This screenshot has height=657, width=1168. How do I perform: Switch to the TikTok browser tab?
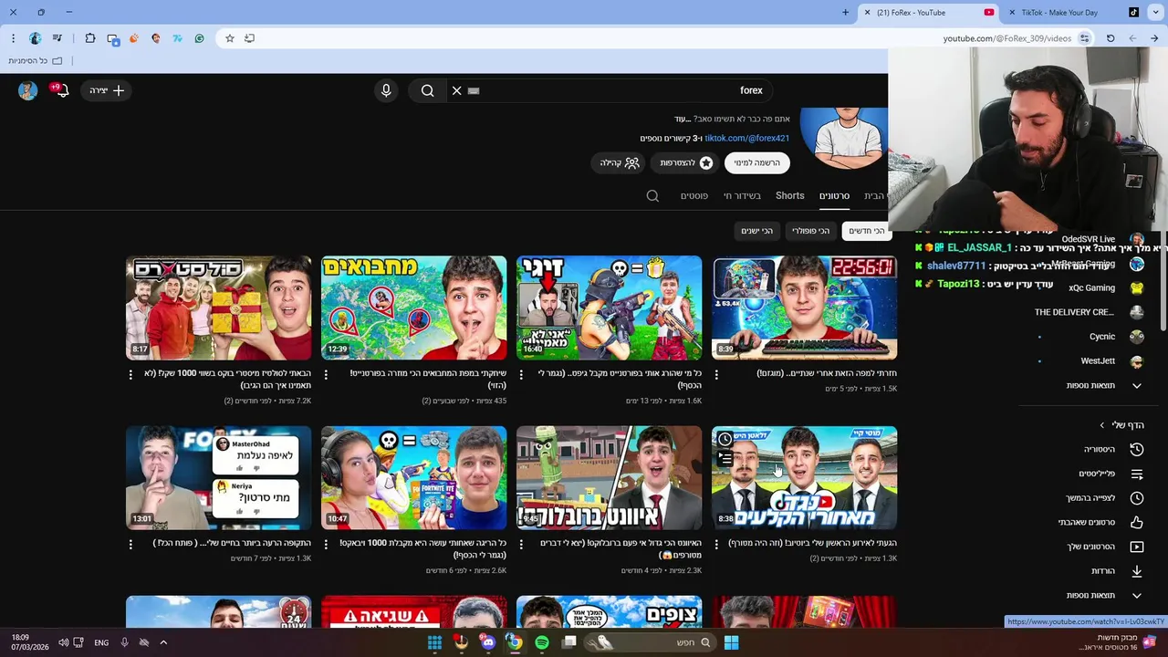coord(1073,13)
